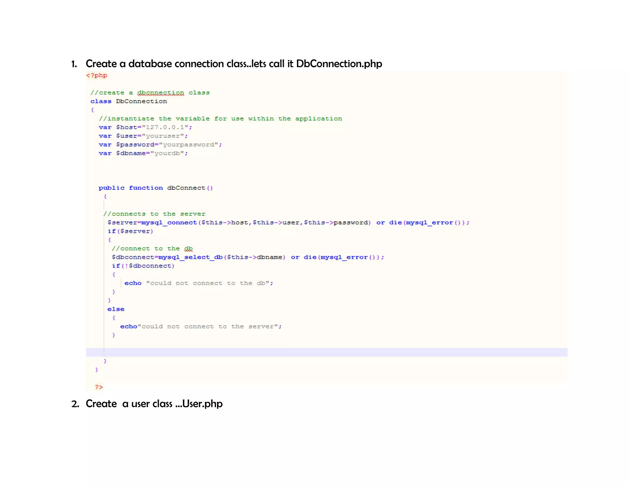Click the line echo "could not connect to the db";
This screenshot has height=486, width=629.
point(199,283)
